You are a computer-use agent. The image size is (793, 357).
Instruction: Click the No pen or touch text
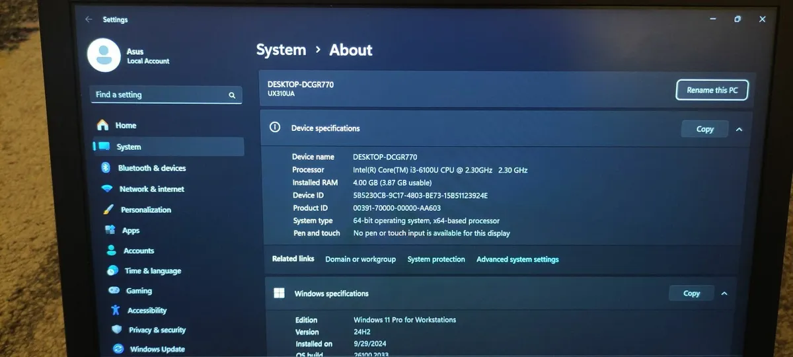(x=432, y=233)
